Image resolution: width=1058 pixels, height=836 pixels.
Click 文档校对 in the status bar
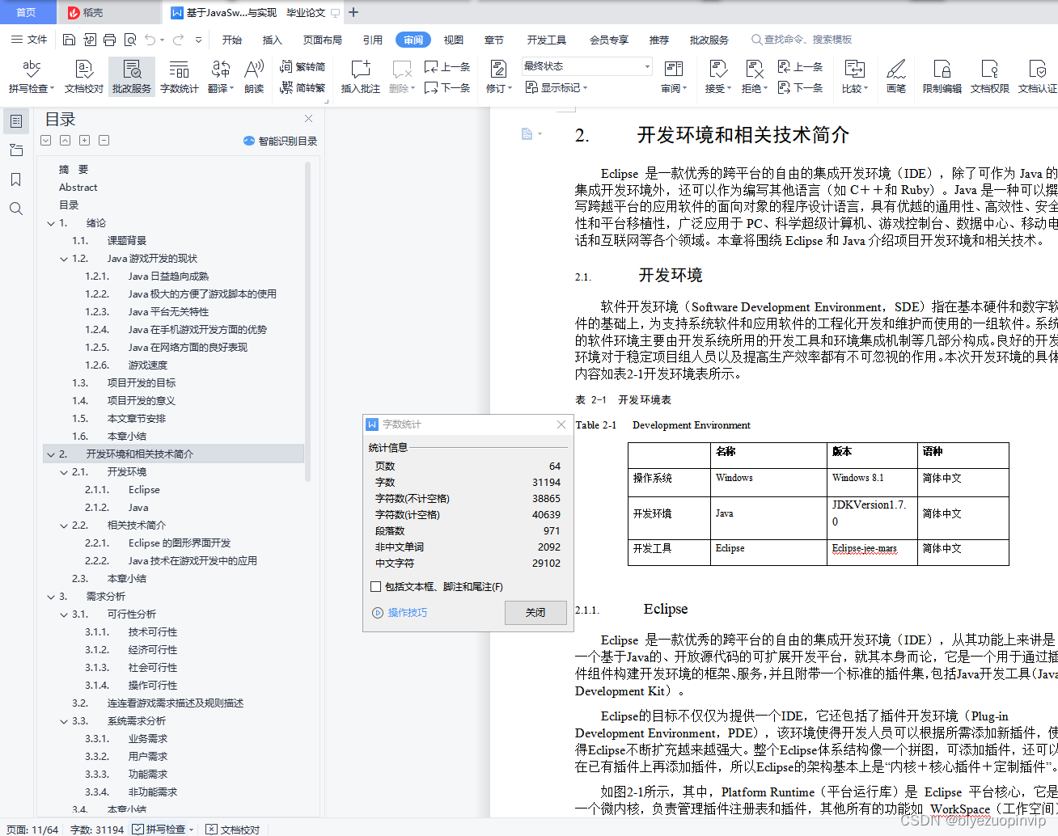(233, 830)
